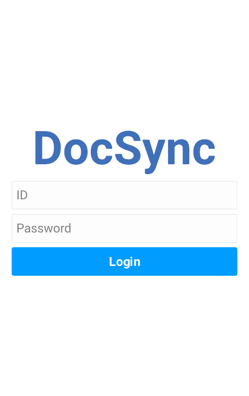Image resolution: width=249 pixels, height=396 pixels.
Task: Click the DocSync logo title
Action: coord(125,152)
